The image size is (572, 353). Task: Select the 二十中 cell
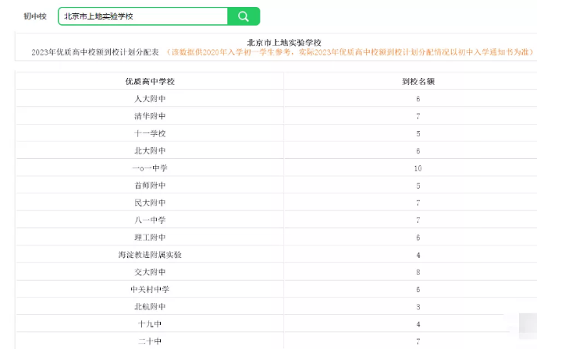pos(150,341)
